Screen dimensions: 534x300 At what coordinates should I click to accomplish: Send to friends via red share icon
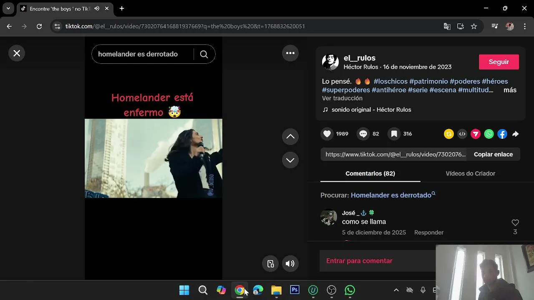pyautogui.click(x=476, y=134)
